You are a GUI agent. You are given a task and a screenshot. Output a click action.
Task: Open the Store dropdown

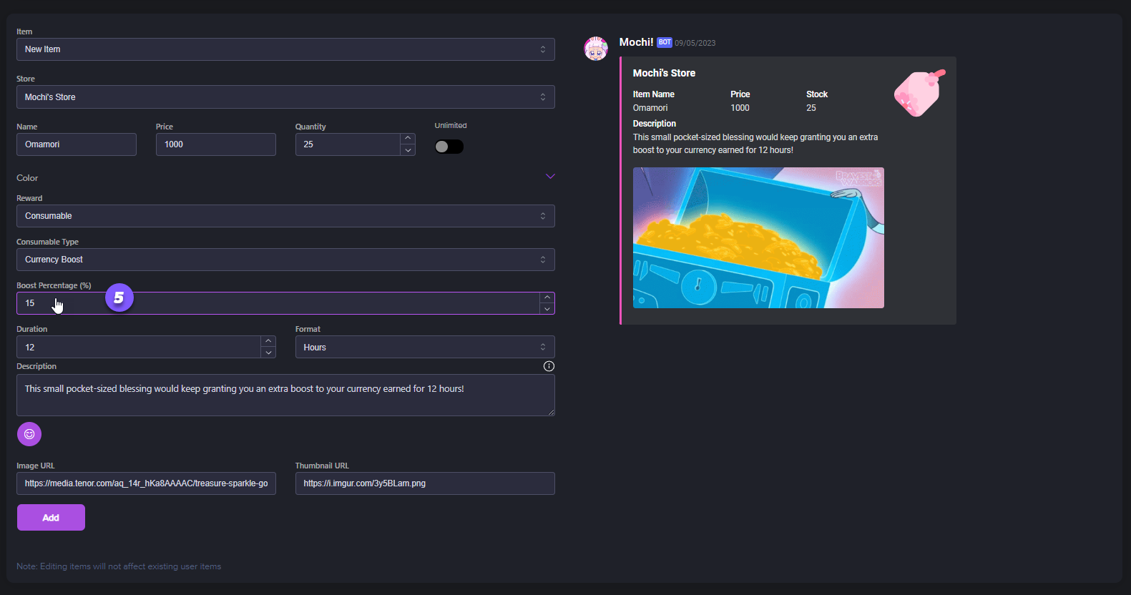pos(285,97)
